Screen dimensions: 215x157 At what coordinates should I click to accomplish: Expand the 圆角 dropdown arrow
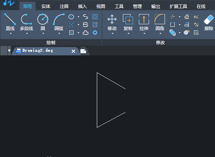click(160, 34)
